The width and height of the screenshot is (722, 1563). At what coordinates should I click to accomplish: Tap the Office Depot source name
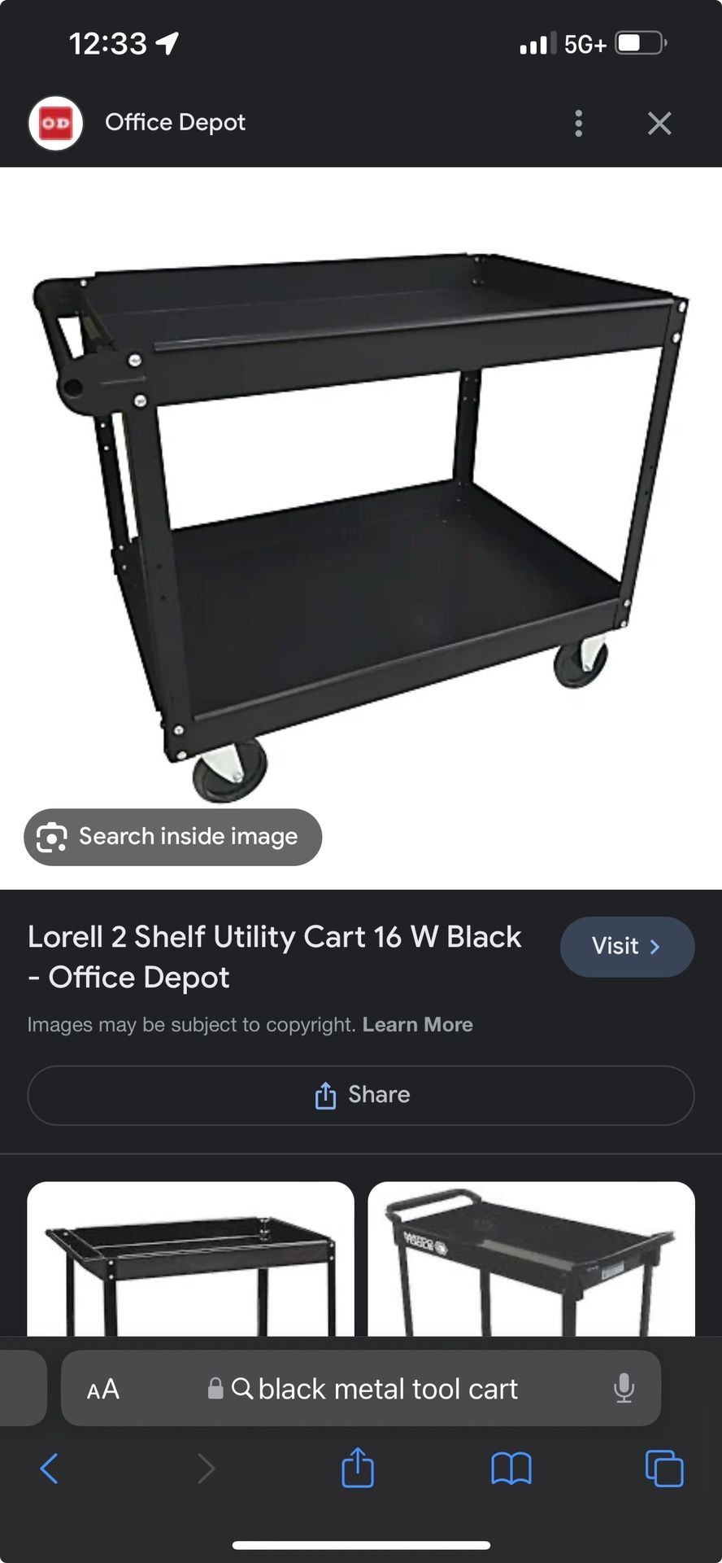point(175,122)
